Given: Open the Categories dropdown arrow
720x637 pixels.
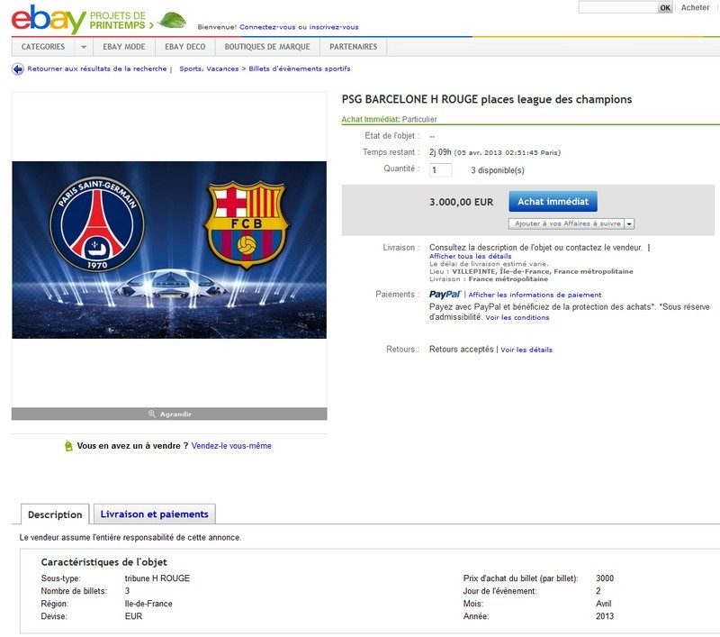Looking at the screenshot, I should tap(84, 47).
